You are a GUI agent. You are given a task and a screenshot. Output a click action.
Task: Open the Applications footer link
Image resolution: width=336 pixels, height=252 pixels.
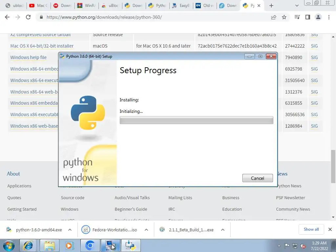click(x=19, y=186)
